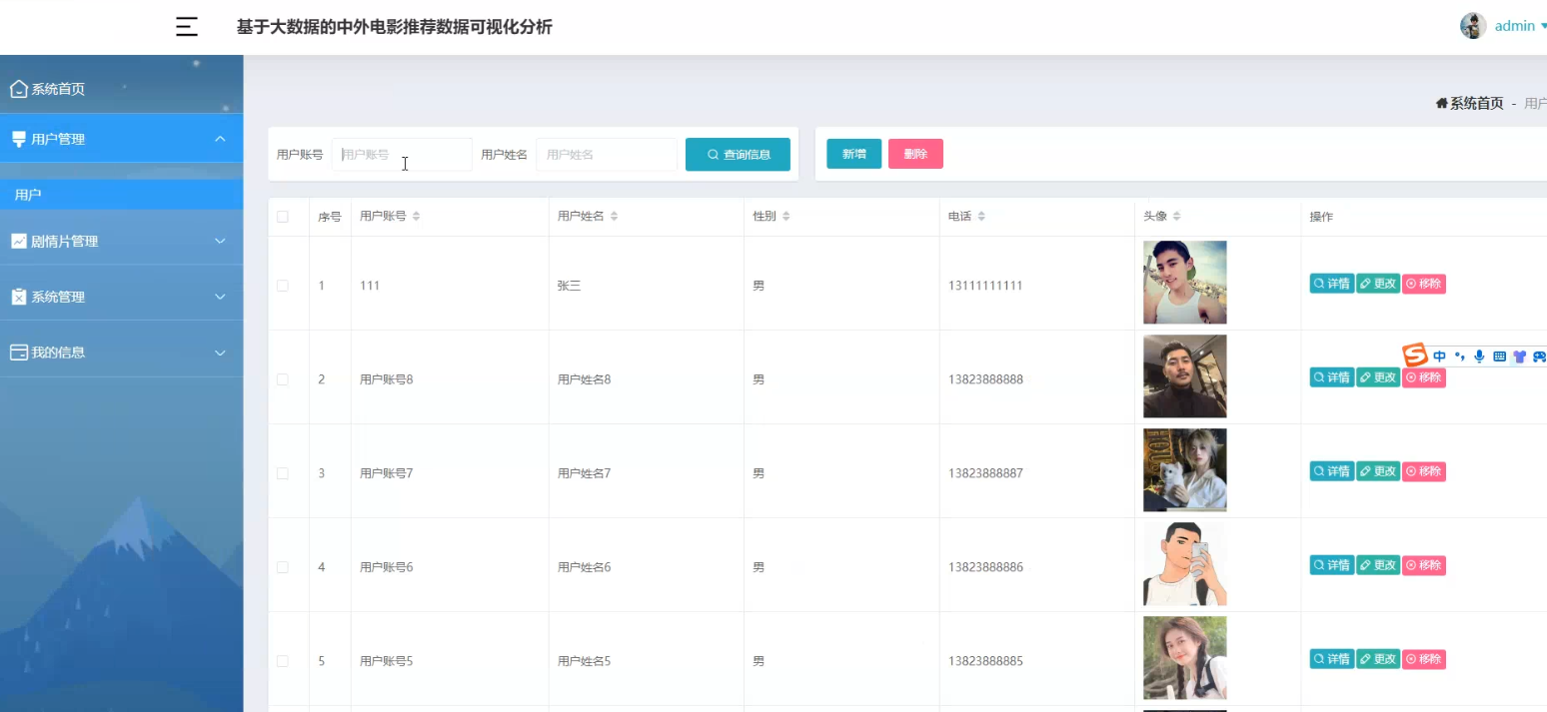Open the 系统管理 menu label
The height and width of the screenshot is (712, 1547).
(x=58, y=297)
